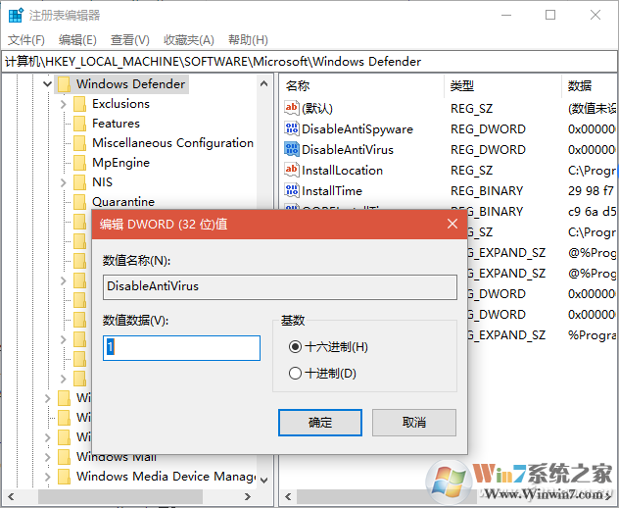619x508 pixels.
Task: Click the REG_BINARY type in InstallTime row
Action: point(487,190)
